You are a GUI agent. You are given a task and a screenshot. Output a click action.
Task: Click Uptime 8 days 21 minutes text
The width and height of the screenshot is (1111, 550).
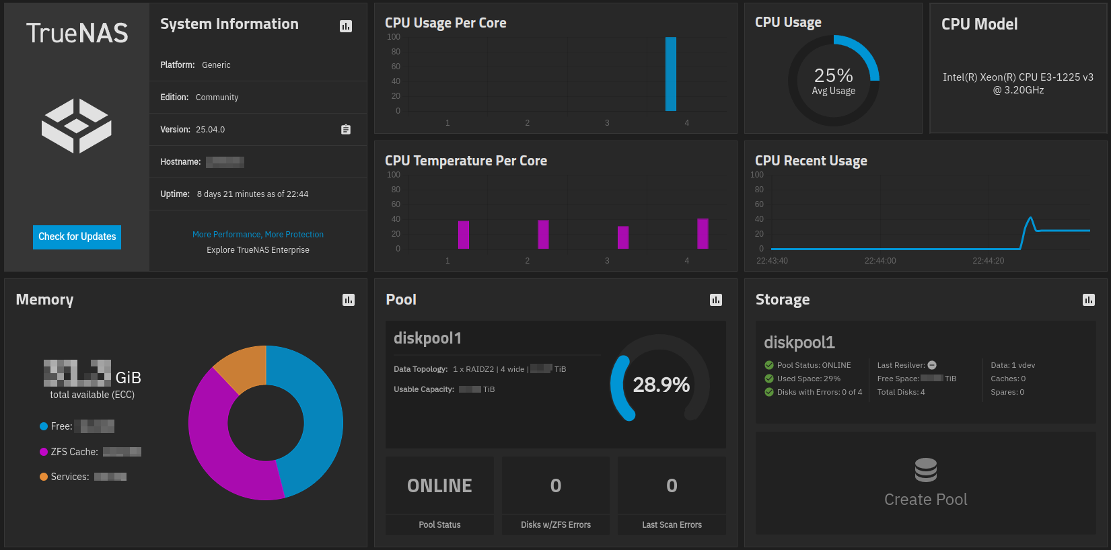[234, 194]
